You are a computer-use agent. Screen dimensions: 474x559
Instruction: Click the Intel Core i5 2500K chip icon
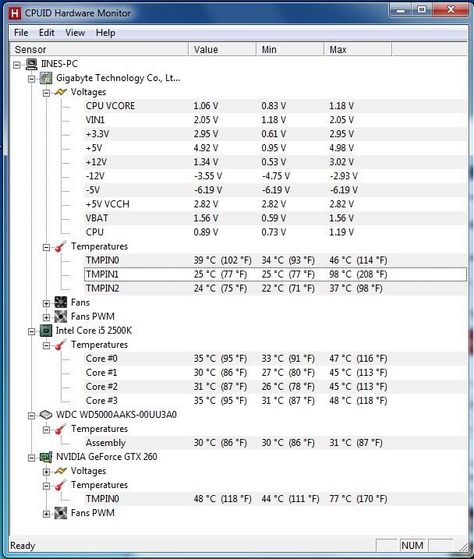coord(46,331)
